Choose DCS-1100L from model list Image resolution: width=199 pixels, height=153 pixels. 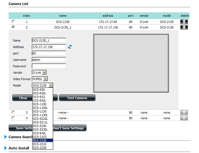pos(43,108)
